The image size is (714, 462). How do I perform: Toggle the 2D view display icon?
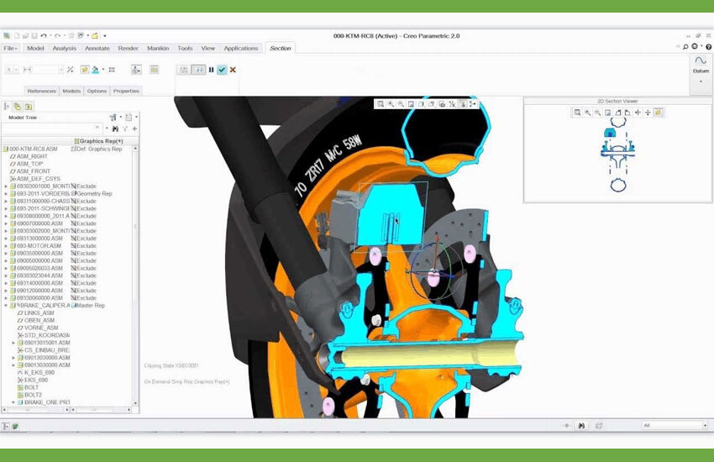coord(155,70)
